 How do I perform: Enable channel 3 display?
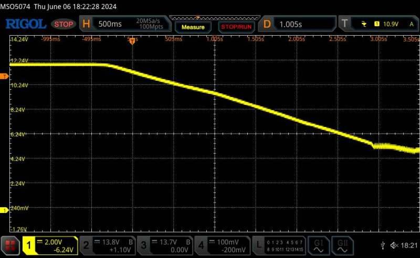click(165, 245)
